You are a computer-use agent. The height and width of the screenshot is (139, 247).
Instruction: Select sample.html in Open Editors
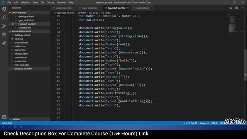pos(25,28)
